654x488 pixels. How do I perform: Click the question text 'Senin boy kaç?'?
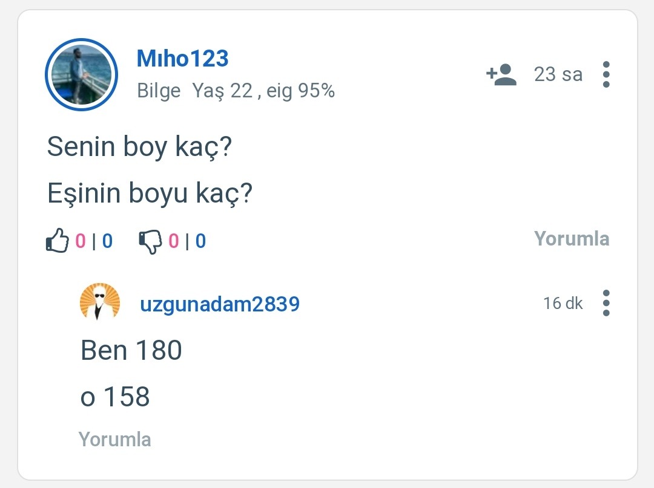(140, 147)
